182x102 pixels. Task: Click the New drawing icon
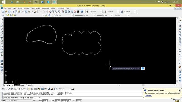coord(3,12)
